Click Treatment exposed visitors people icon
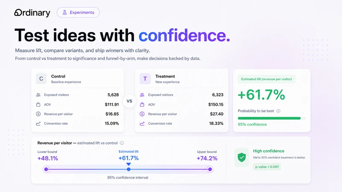The image size is (342, 192). tap(142, 95)
